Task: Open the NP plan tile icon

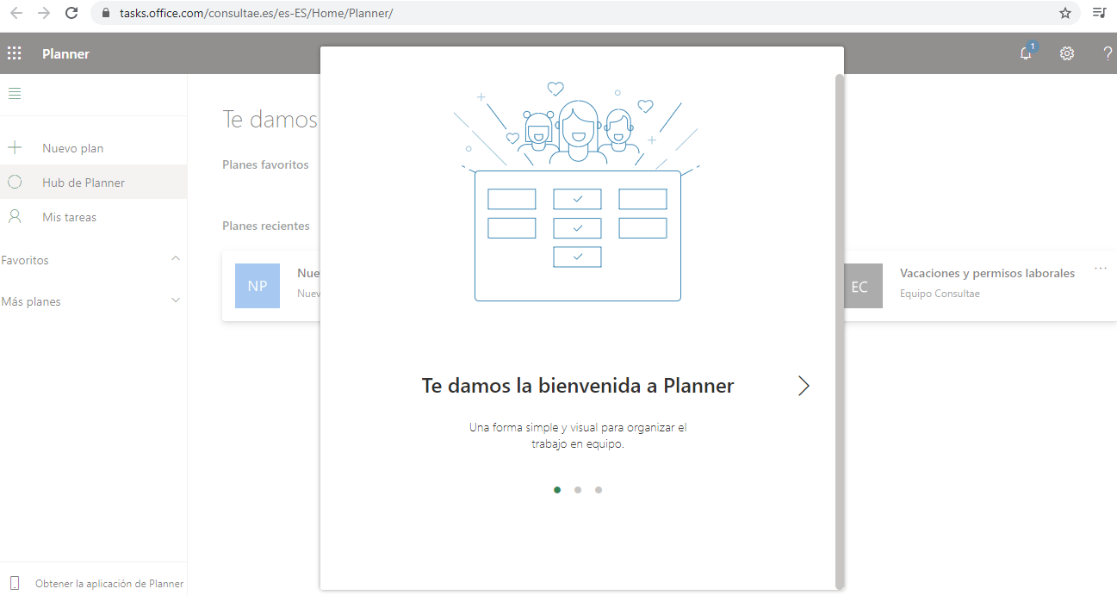Action: coord(258,286)
